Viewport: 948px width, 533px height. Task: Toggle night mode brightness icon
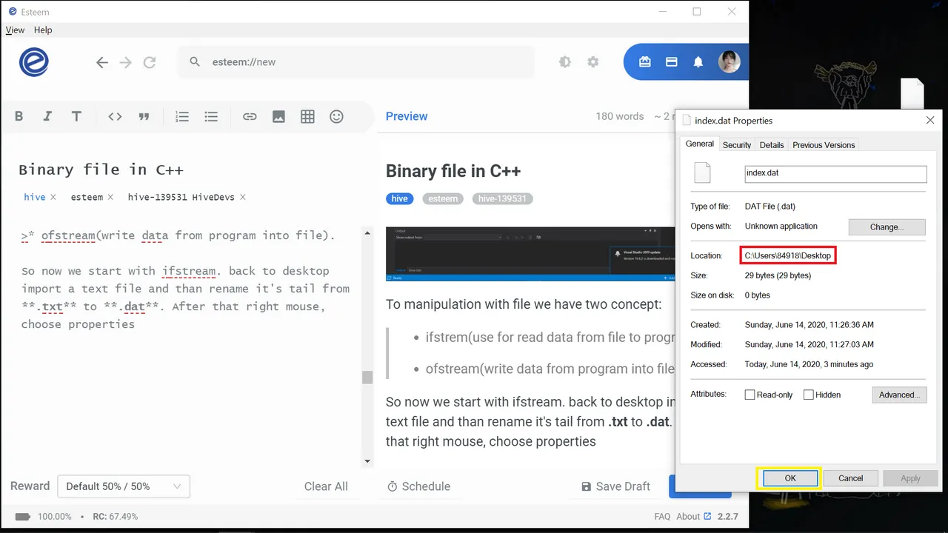point(565,62)
